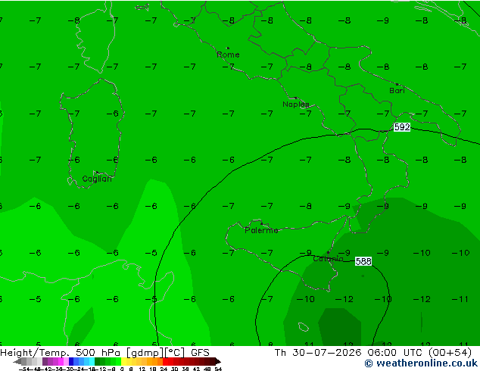The width and height of the screenshot is (480, 371).
Task: Click the location dot marker above Rome label
Action: [x=228, y=48]
